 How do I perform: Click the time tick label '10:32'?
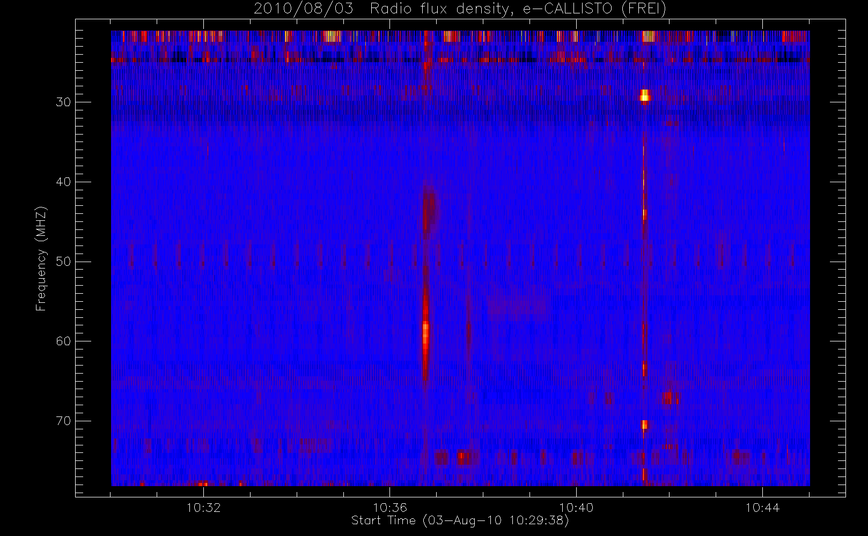pyautogui.click(x=203, y=508)
